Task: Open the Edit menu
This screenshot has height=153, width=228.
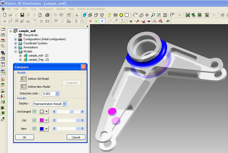Action: (x=16, y=9)
